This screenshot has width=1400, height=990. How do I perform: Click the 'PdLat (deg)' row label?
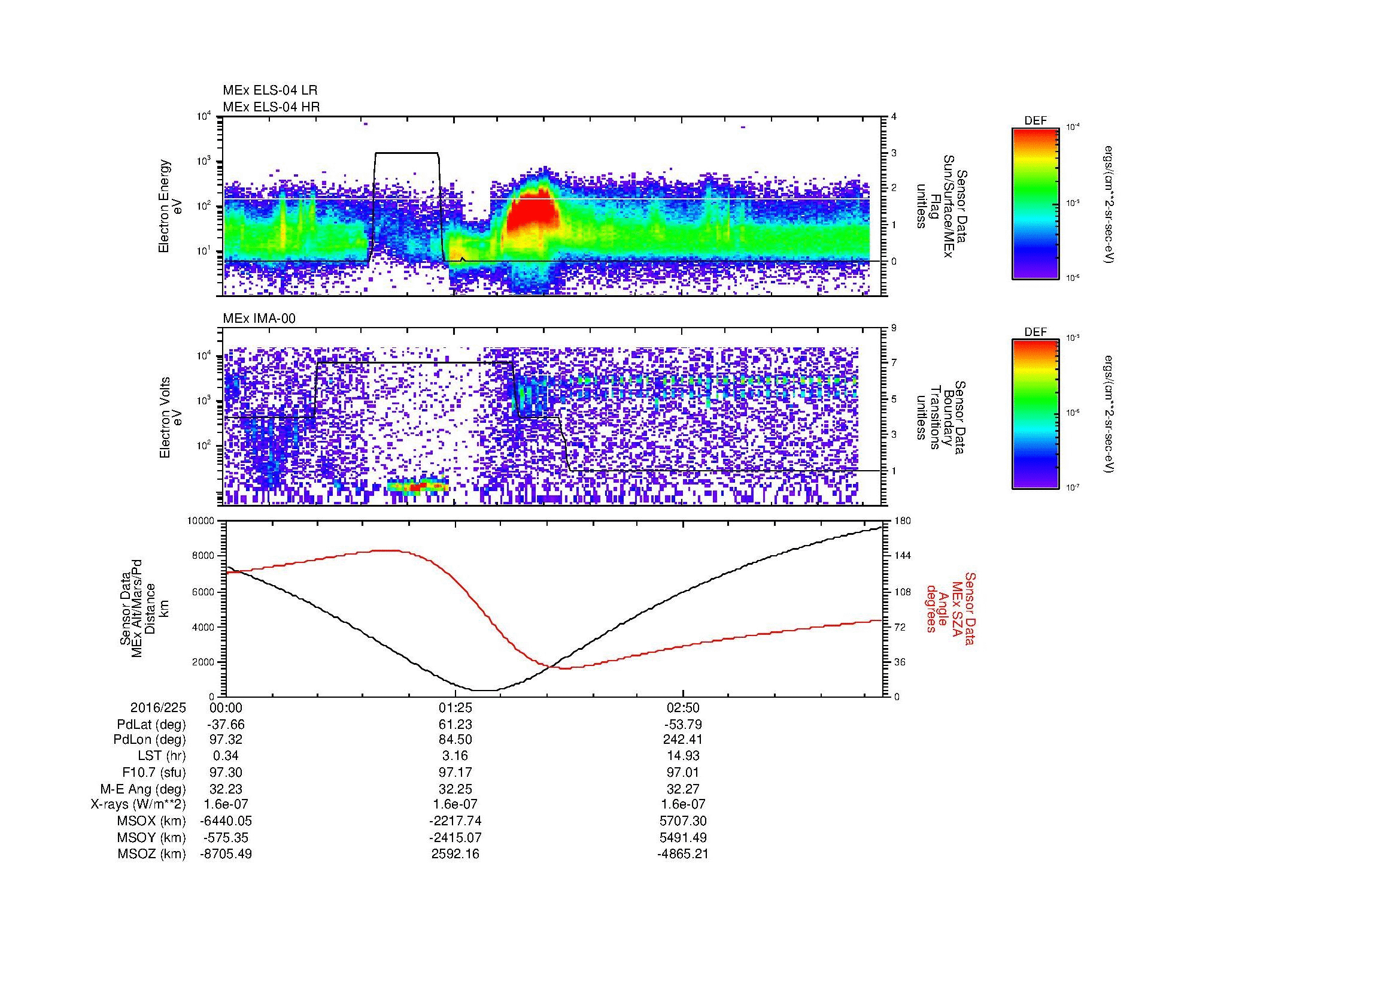(x=151, y=725)
